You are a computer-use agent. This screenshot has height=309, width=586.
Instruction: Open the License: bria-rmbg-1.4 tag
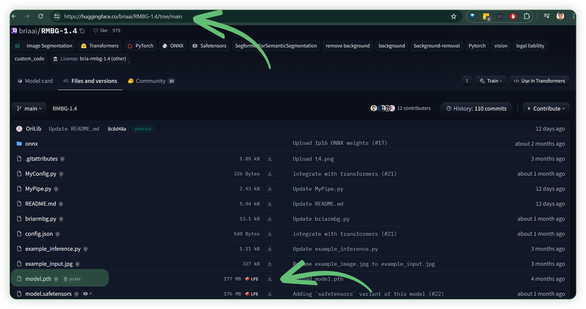(x=90, y=59)
